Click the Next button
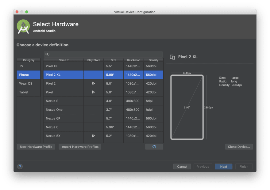270x190 pixels. [223, 166]
